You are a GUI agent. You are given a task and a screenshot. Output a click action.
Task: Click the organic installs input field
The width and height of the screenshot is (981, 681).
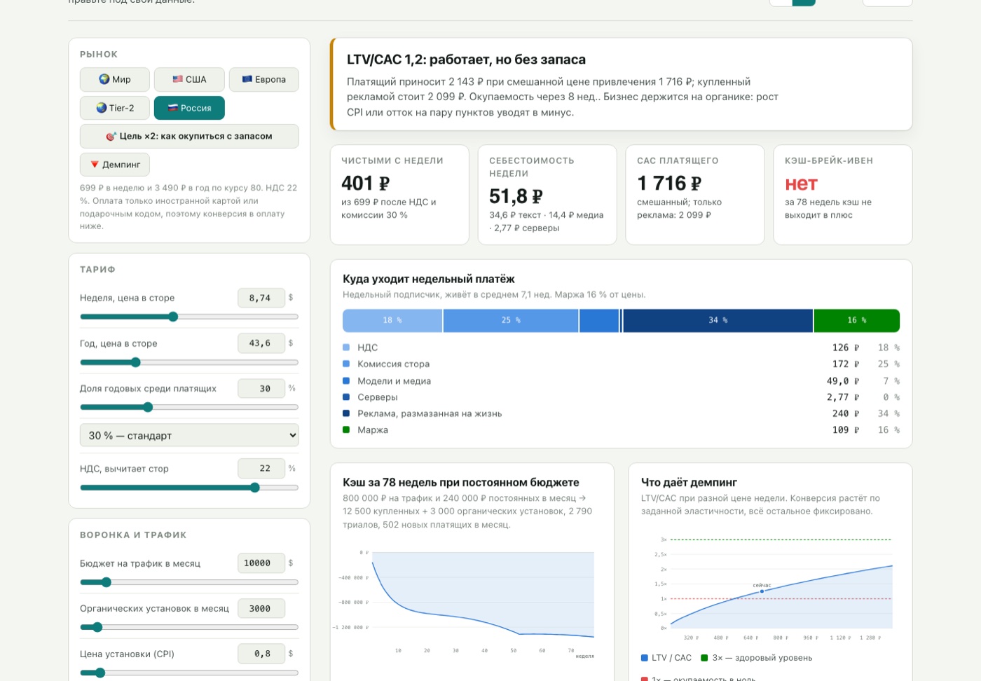click(x=261, y=609)
